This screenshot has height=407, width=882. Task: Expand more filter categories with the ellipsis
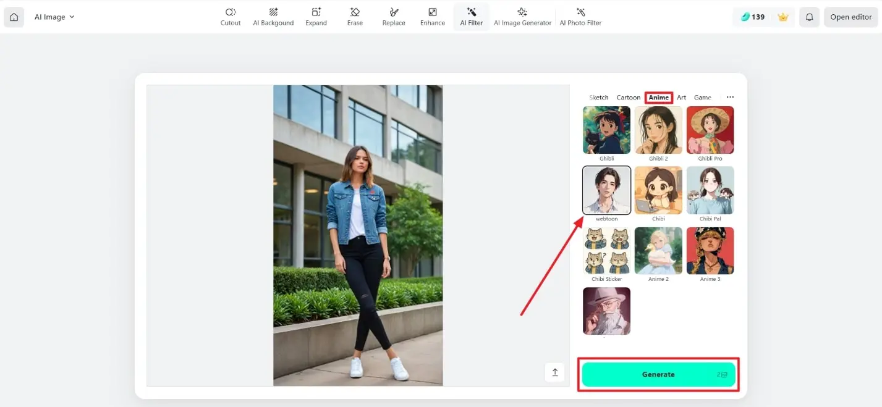[730, 97]
